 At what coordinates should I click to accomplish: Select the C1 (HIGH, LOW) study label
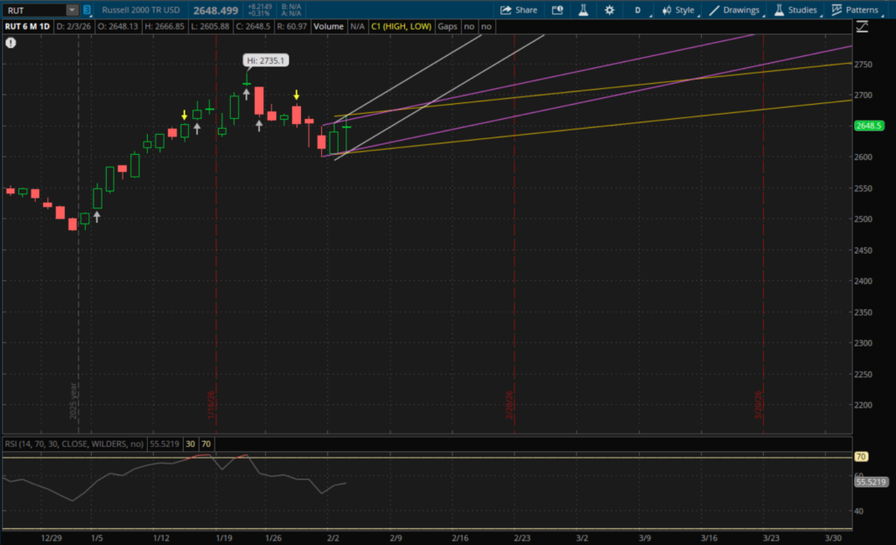pyautogui.click(x=401, y=26)
